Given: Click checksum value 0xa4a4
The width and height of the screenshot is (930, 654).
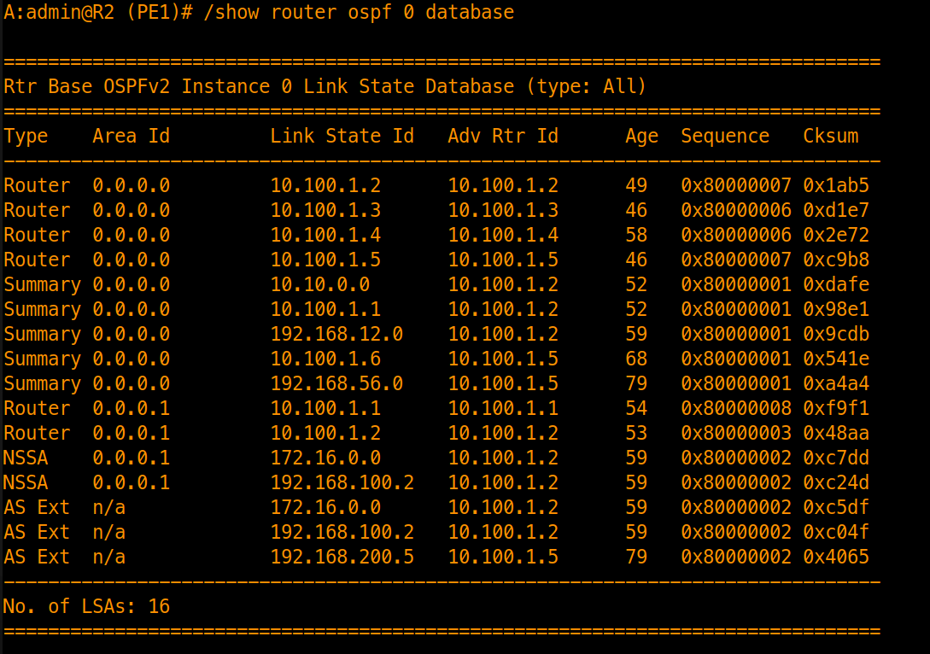Looking at the screenshot, I should pyautogui.click(x=836, y=383).
